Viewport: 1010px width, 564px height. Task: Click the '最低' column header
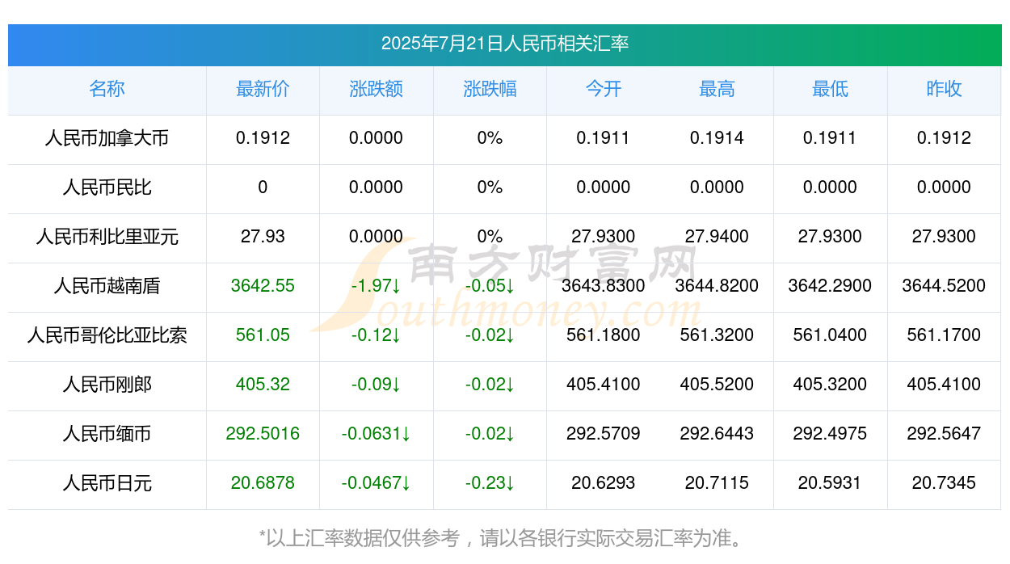point(830,89)
